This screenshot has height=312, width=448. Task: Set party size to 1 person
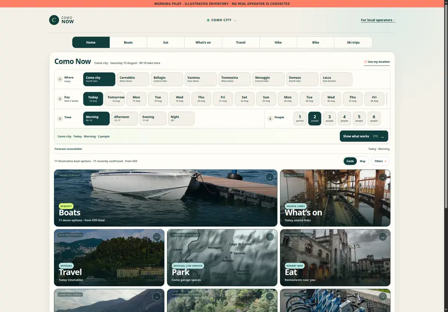[300, 118]
